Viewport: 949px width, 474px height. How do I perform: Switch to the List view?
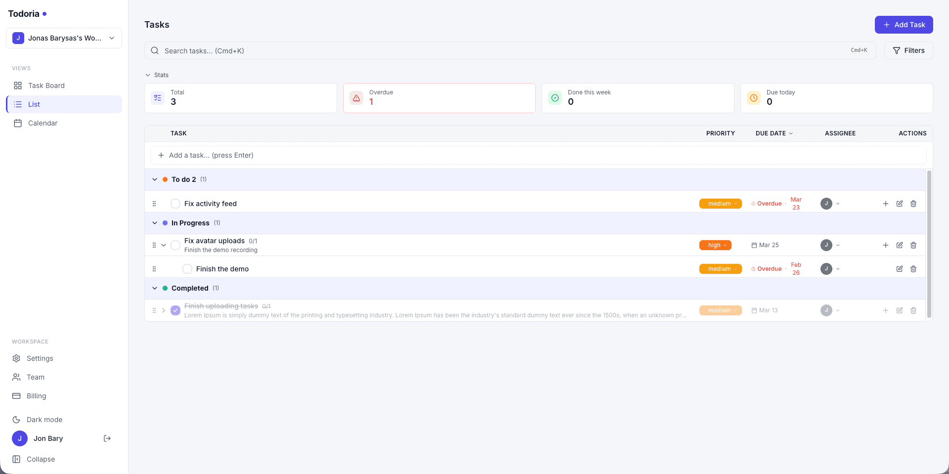34,104
